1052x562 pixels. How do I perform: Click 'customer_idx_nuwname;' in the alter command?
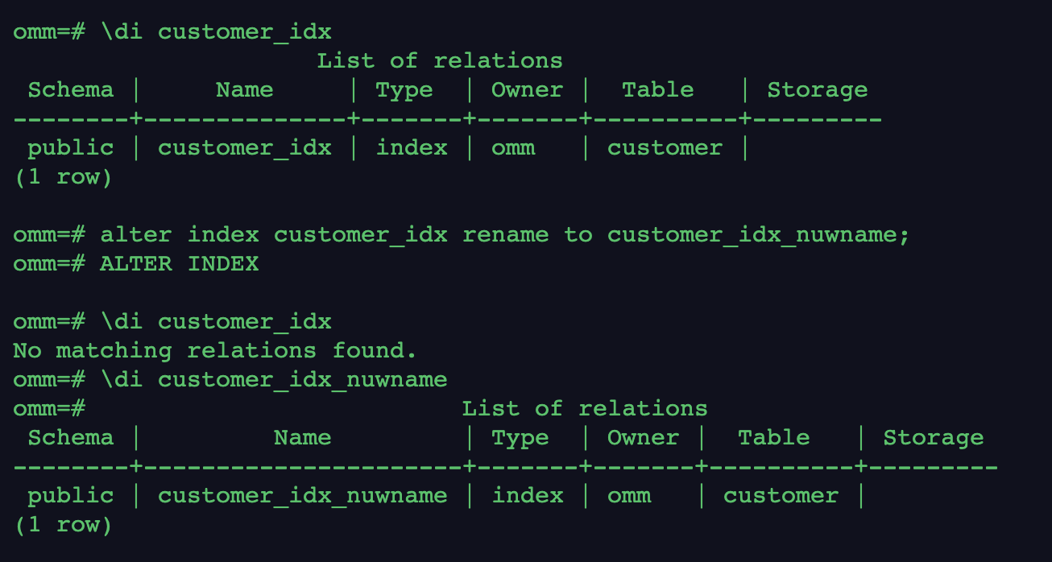757,235
